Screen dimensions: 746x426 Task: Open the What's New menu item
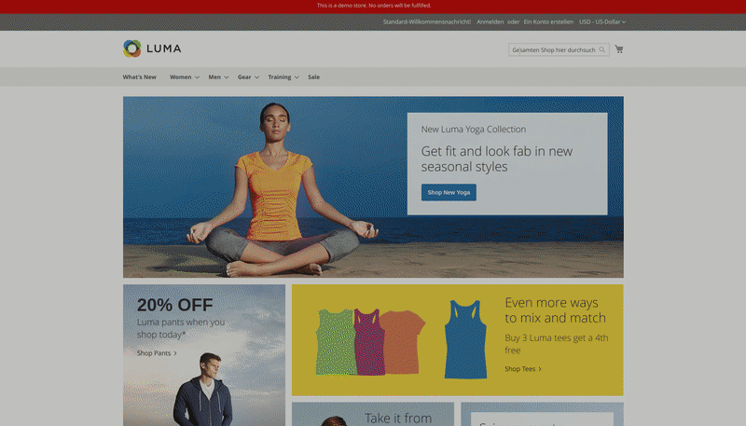tap(139, 77)
